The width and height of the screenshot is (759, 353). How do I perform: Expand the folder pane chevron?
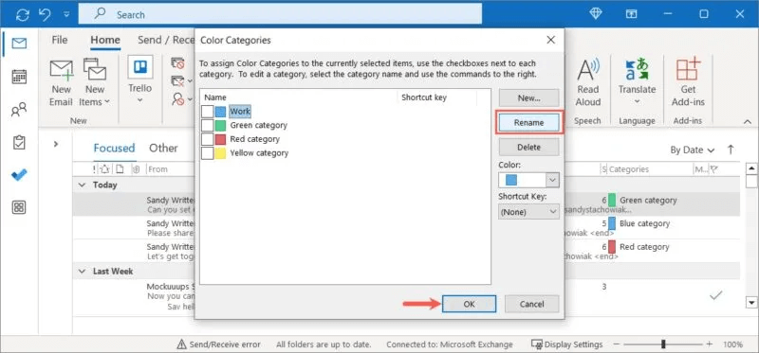56,144
